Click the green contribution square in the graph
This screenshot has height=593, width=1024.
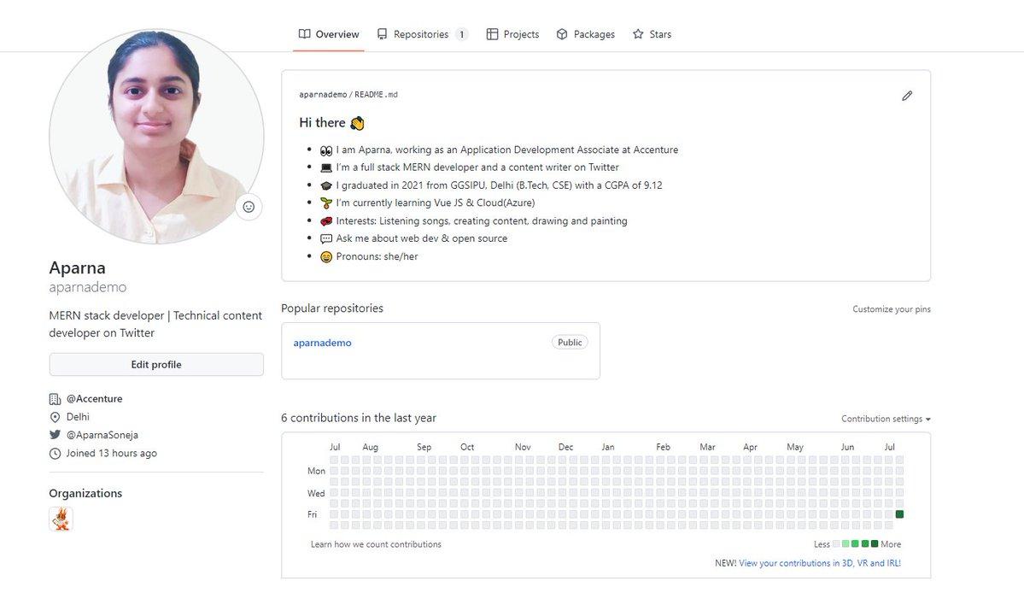pyautogui.click(x=898, y=514)
